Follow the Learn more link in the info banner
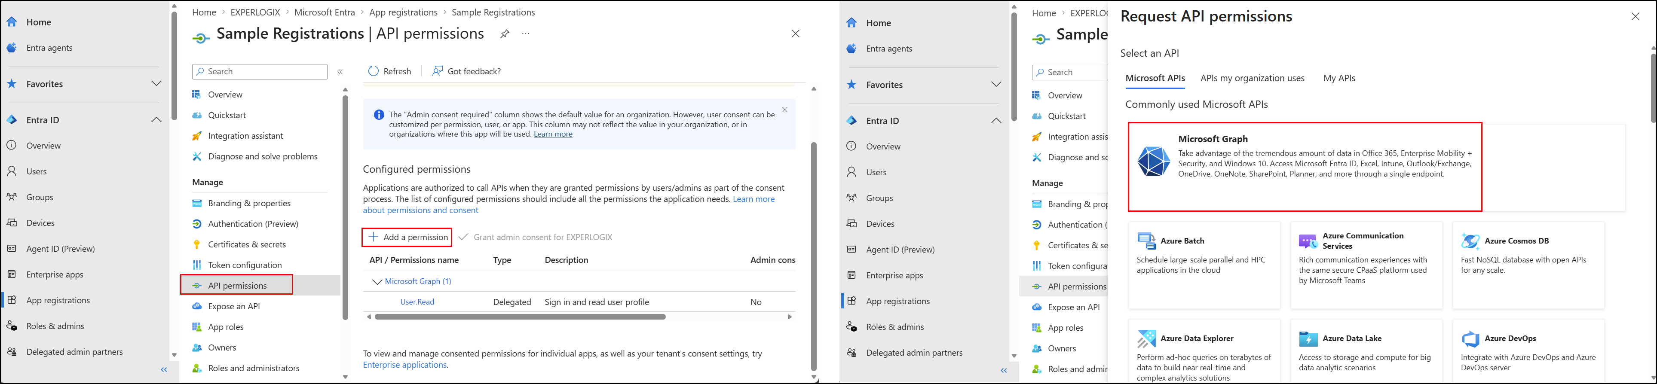The image size is (1657, 384). point(553,134)
